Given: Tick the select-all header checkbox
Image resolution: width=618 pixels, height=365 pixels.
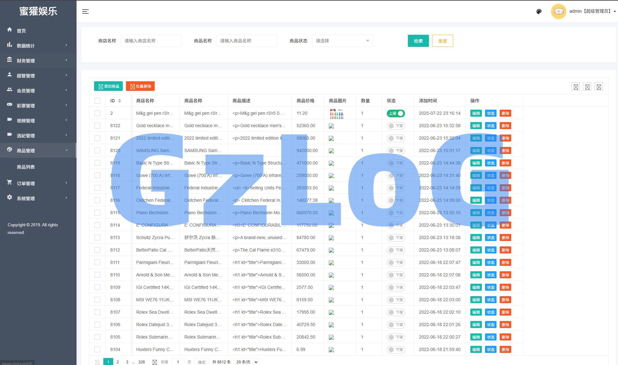Looking at the screenshot, I should coord(97,101).
